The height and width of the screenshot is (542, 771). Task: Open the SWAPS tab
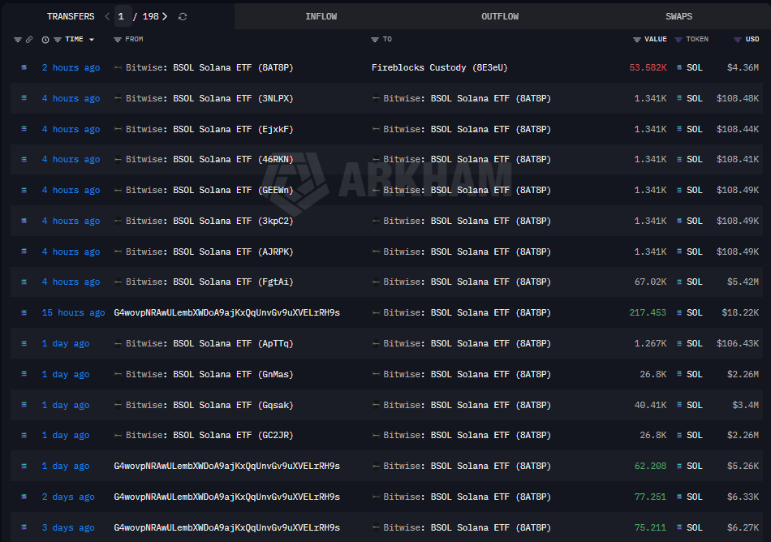pos(678,16)
